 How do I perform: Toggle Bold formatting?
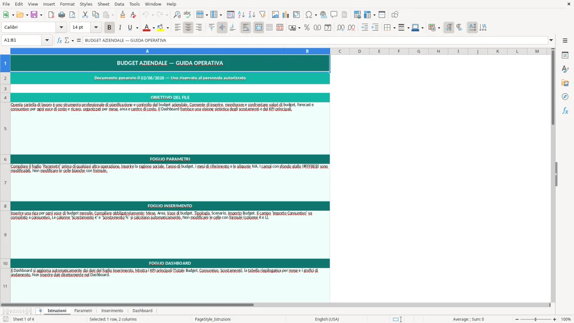click(109, 28)
